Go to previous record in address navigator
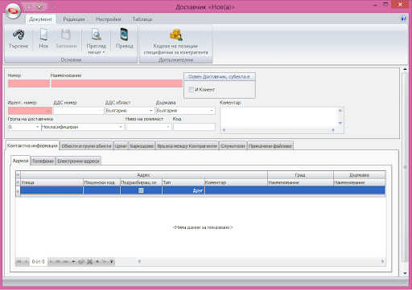The width and height of the screenshot is (412, 290). (26, 261)
